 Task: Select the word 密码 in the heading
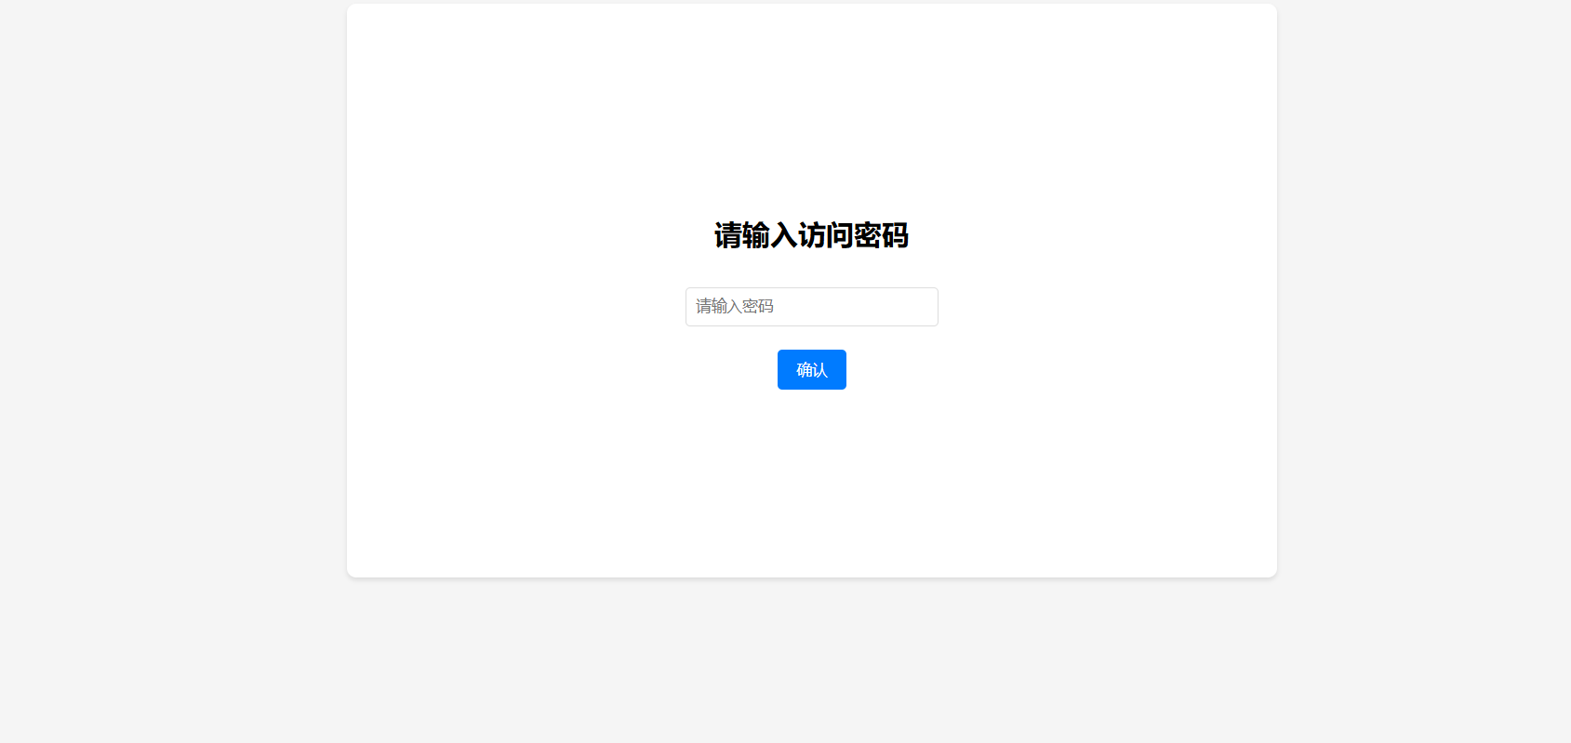click(x=881, y=236)
